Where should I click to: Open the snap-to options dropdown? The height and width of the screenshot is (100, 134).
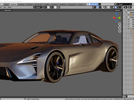click(52, 7)
